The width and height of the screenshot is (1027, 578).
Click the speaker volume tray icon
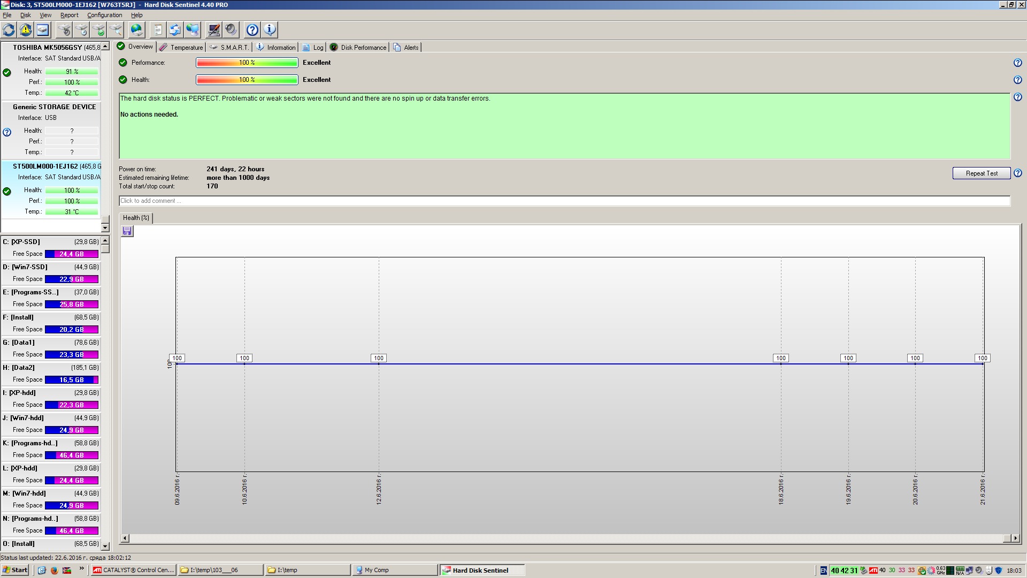click(978, 570)
